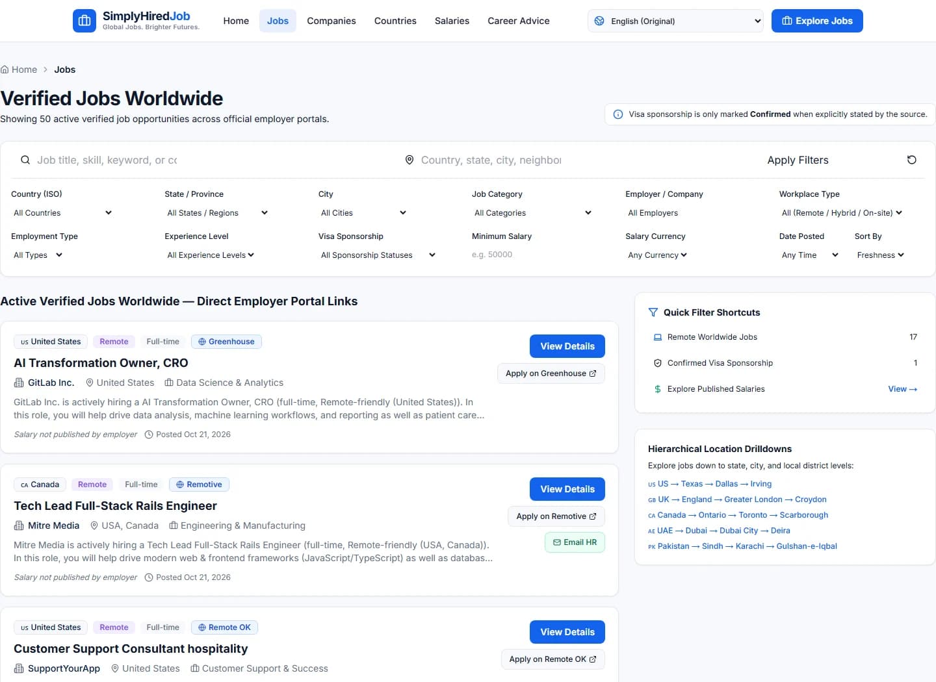Screen dimensions: 936x682
Task: View details for AI Transformation Owner job
Action: point(567,346)
